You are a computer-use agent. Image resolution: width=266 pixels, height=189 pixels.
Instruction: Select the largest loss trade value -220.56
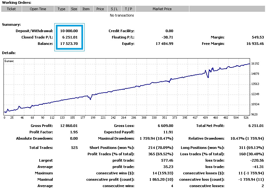[257, 160]
